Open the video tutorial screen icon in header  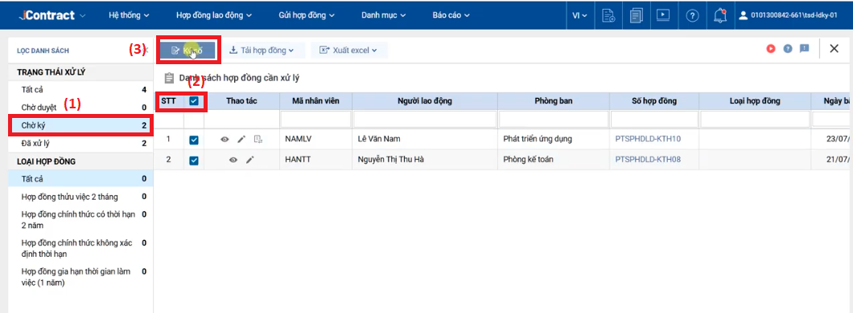(662, 15)
